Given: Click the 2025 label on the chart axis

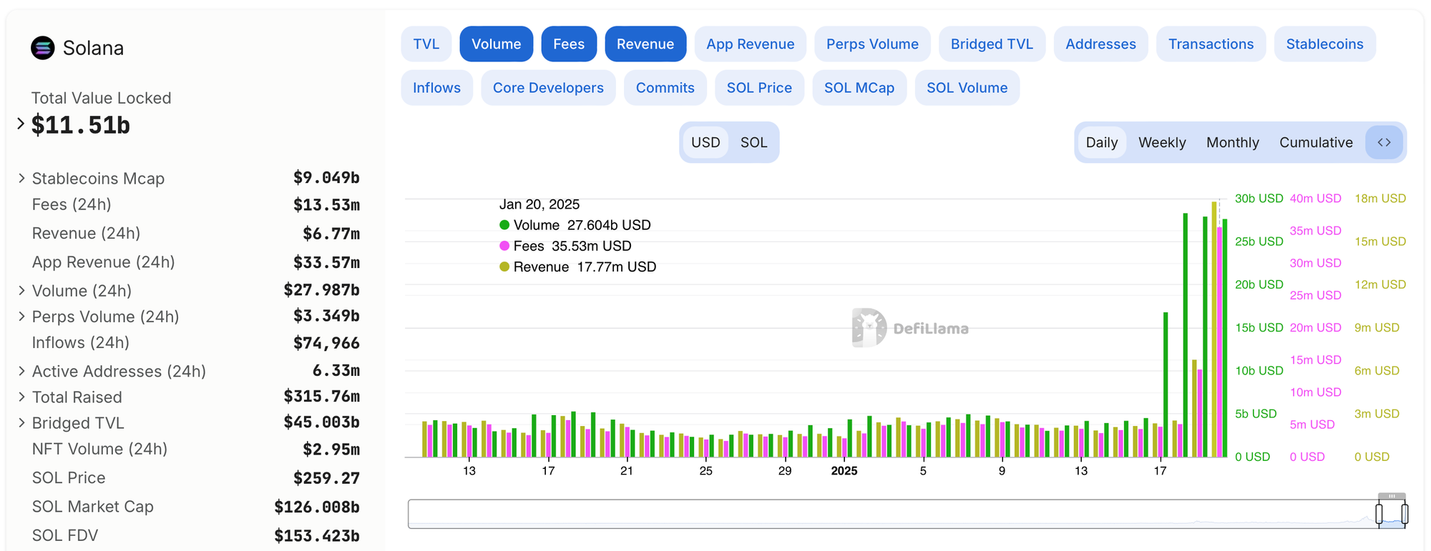Looking at the screenshot, I should tap(844, 471).
